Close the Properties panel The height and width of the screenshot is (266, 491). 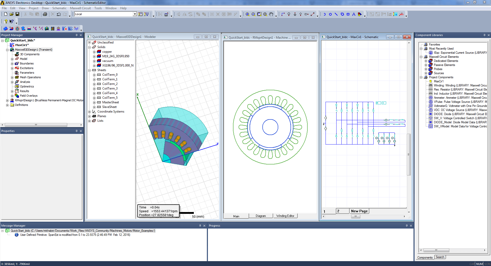[x=81, y=131]
